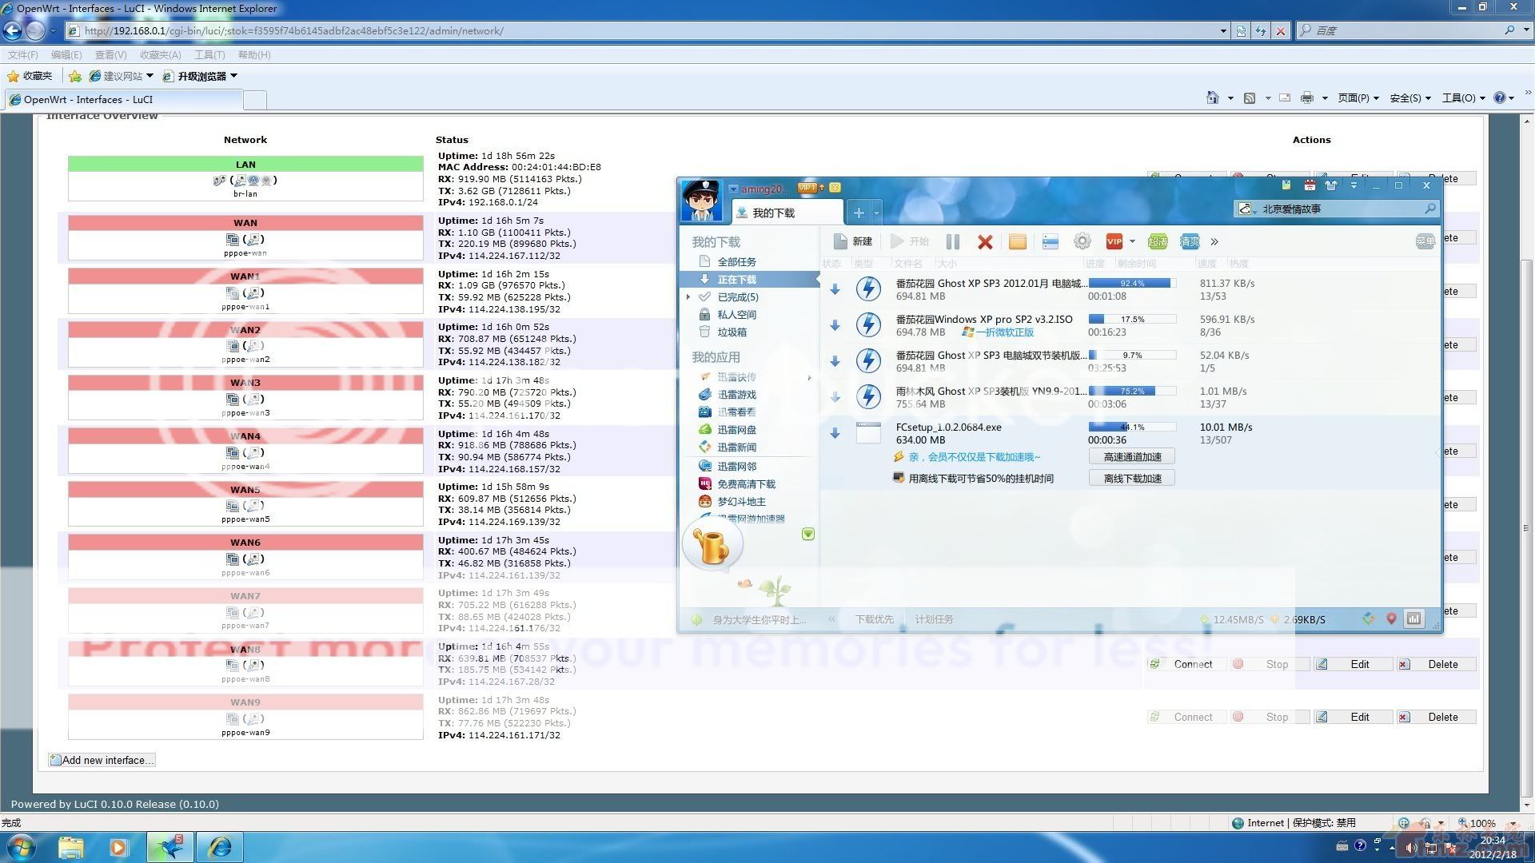This screenshot has height=863, width=1535.
Task: Click the shirt skin icon in Xunlei title bar
Action: pyautogui.click(x=1331, y=185)
